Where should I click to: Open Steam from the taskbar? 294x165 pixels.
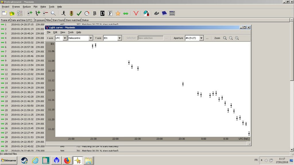[24, 160]
